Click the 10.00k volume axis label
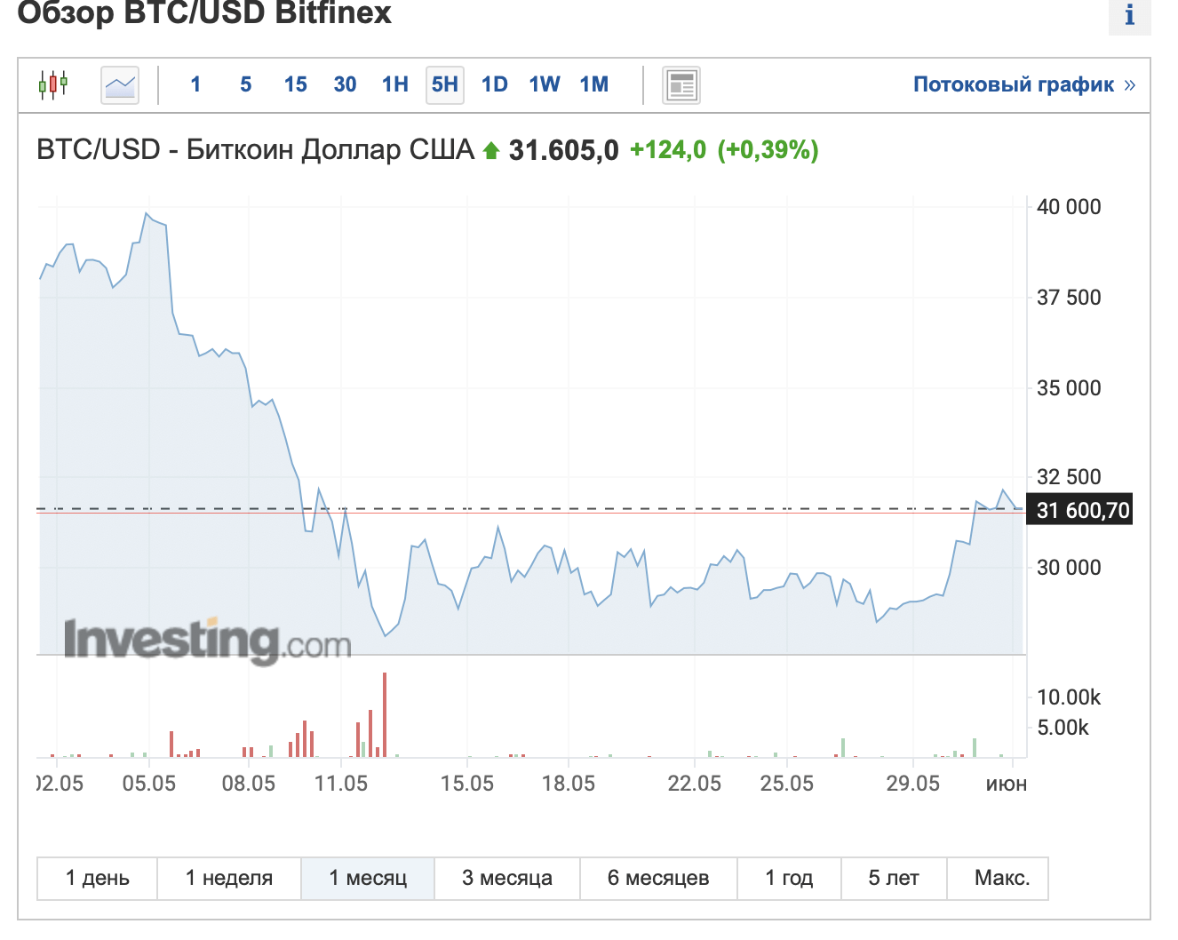The width and height of the screenshot is (1178, 940). click(x=1069, y=697)
